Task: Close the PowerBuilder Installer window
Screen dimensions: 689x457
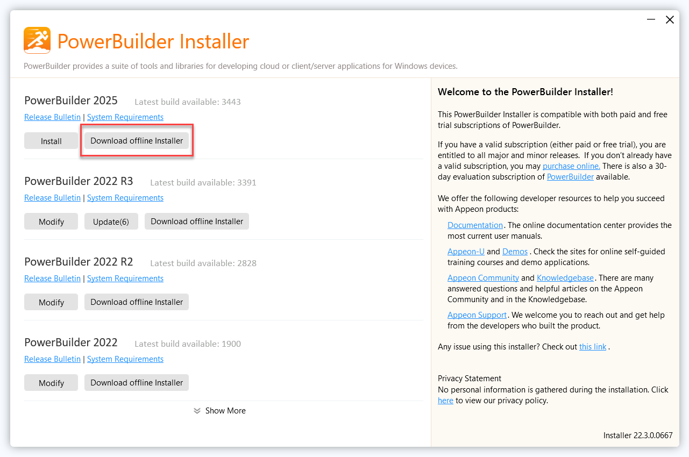Action: point(670,20)
